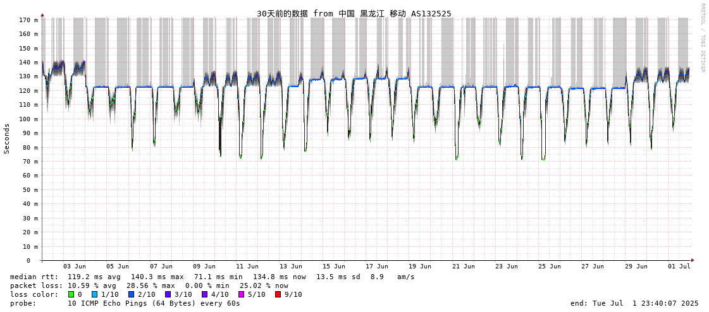This screenshot has height=312, width=709.
Task: Click the indigo 3/10 loss swatch
Action: (168, 294)
